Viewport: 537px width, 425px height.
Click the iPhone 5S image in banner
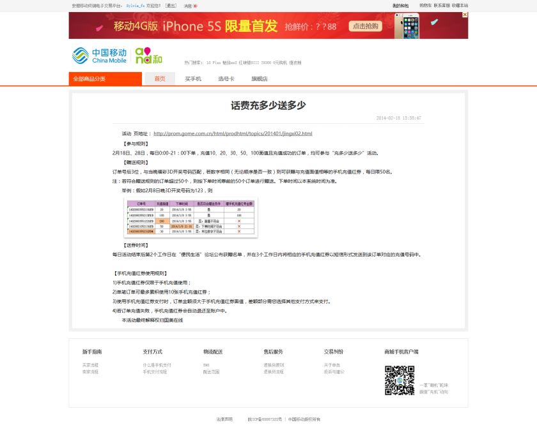[407, 26]
